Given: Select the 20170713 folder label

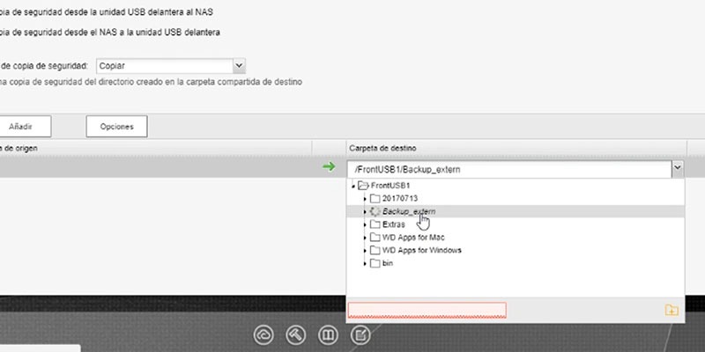Looking at the screenshot, I should (400, 199).
